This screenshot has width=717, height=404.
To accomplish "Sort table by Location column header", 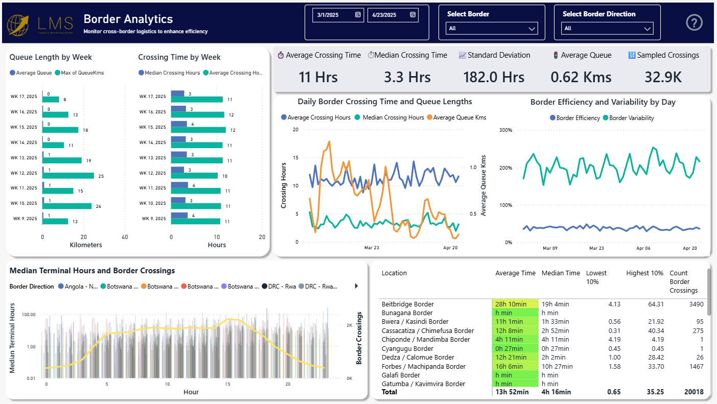I will [394, 273].
